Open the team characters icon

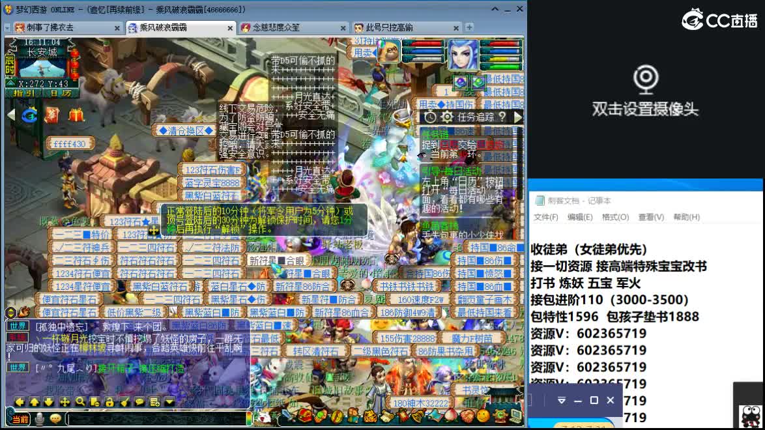353,416
